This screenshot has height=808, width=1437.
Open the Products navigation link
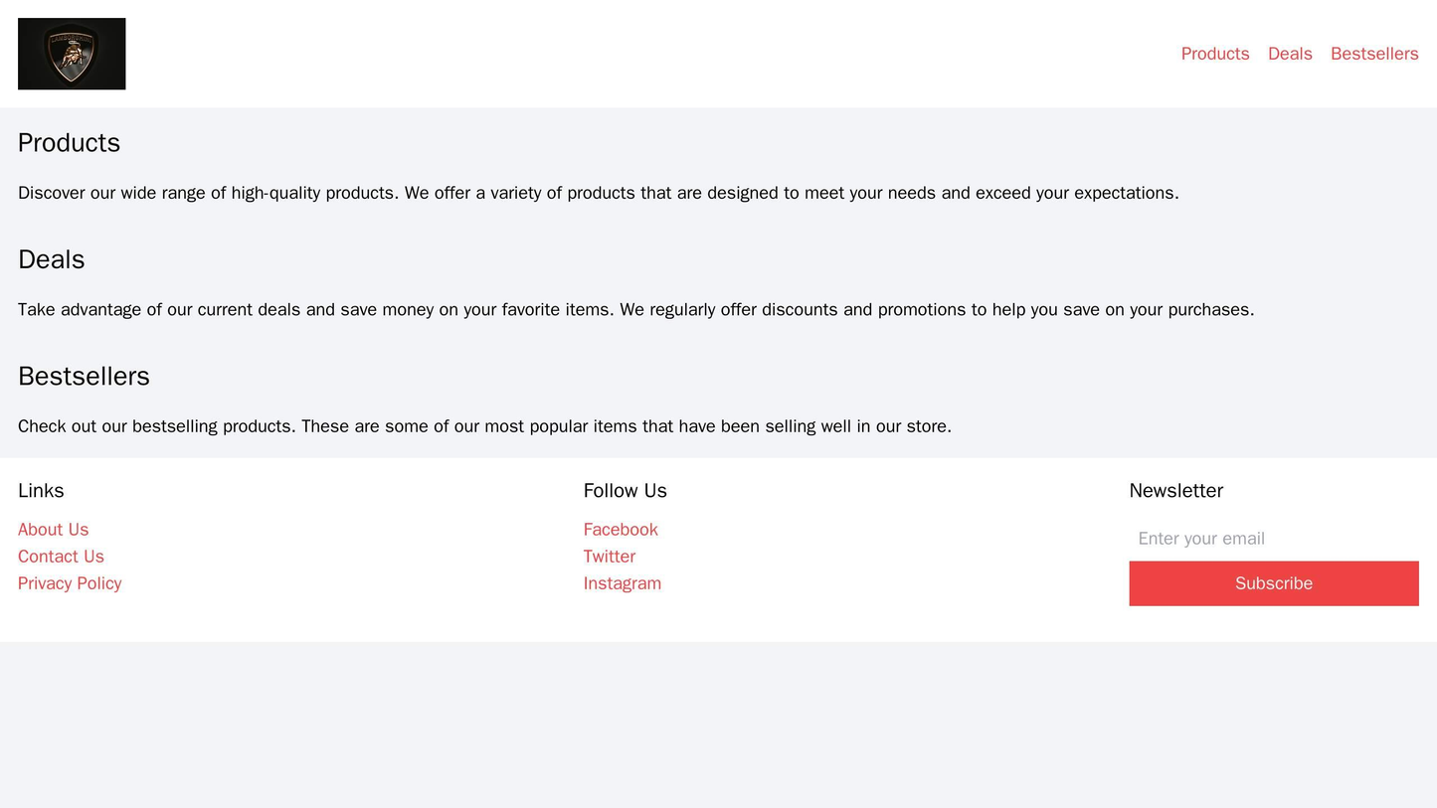click(1214, 53)
